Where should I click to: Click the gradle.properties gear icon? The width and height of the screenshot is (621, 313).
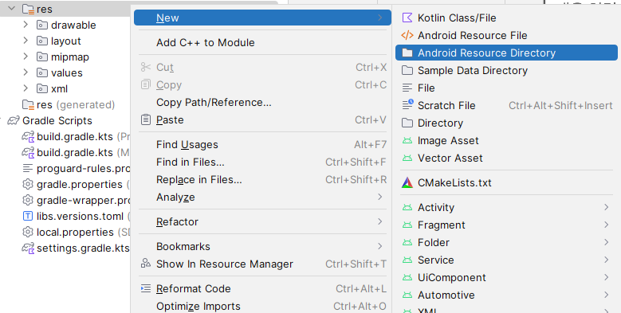28,185
